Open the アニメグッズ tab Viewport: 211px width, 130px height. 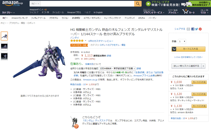pyautogui.click(x=130, y=18)
